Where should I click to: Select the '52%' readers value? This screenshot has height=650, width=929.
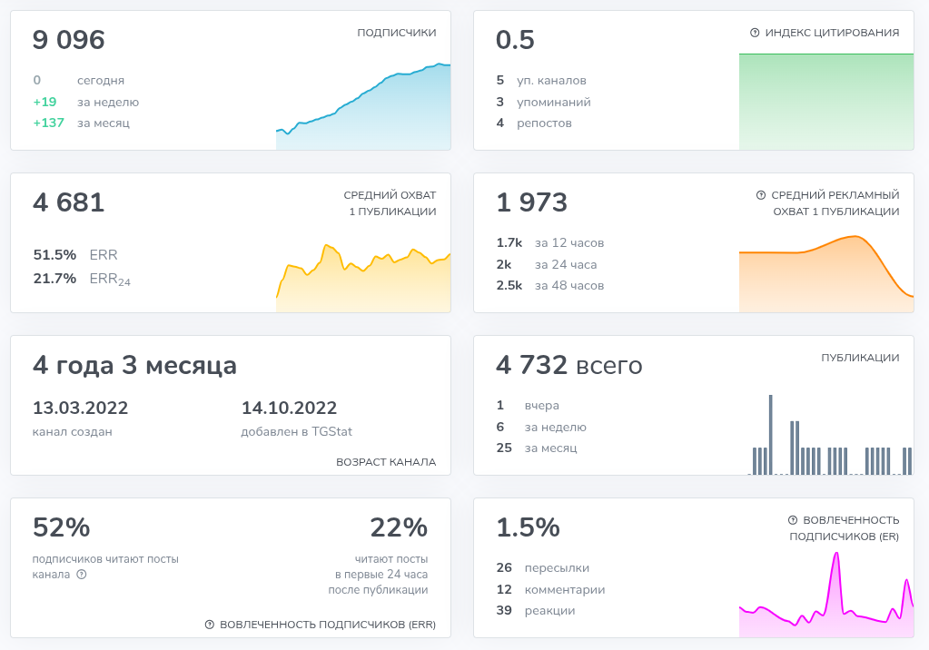click(62, 527)
